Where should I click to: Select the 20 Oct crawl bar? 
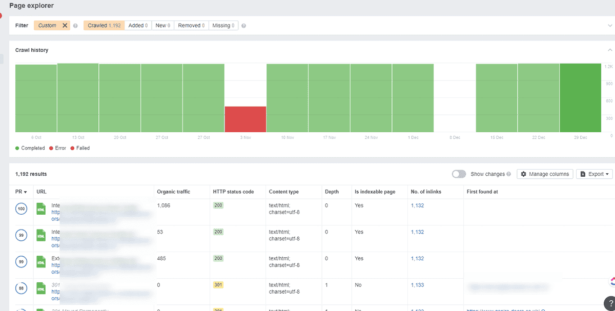120,98
